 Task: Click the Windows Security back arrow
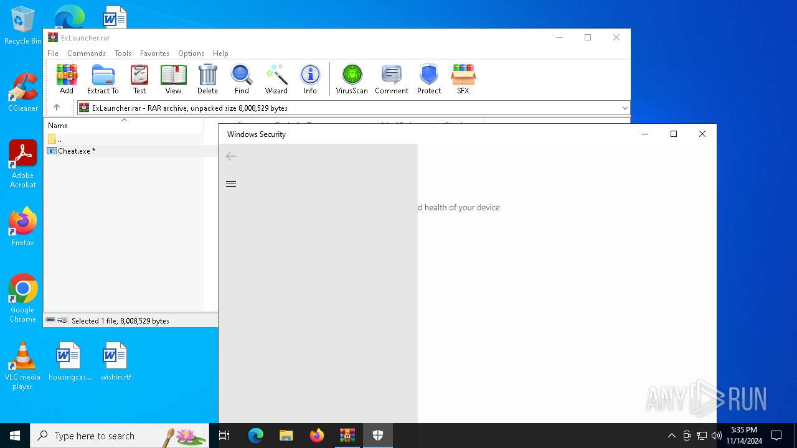coord(231,156)
